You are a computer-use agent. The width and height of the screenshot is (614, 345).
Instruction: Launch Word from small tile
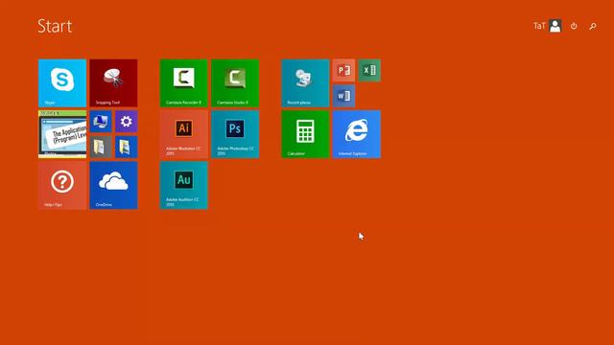pyautogui.click(x=343, y=96)
